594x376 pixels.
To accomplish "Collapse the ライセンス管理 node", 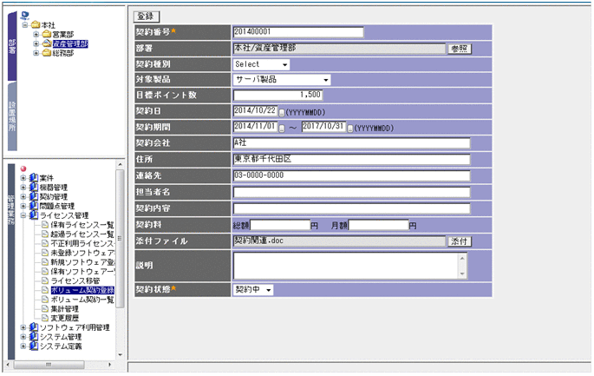I will pyautogui.click(x=23, y=215).
